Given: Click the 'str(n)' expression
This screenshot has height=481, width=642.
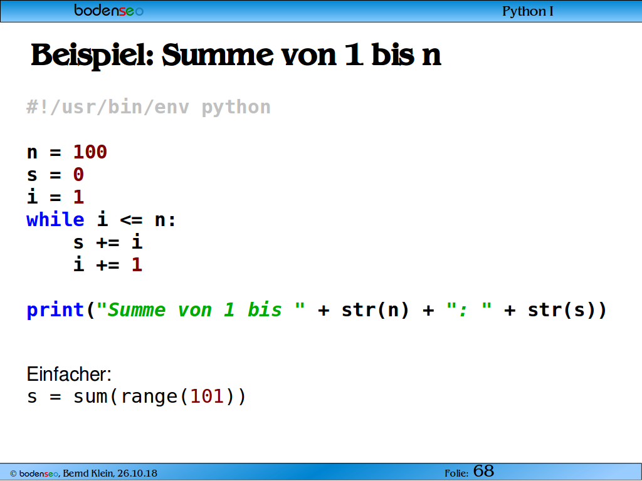Looking at the screenshot, I should tap(376, 310).
